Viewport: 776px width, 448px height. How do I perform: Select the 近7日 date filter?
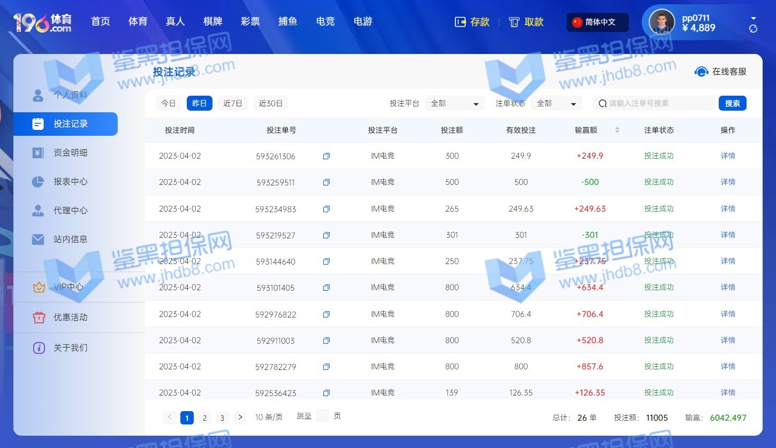pos(233,103)
